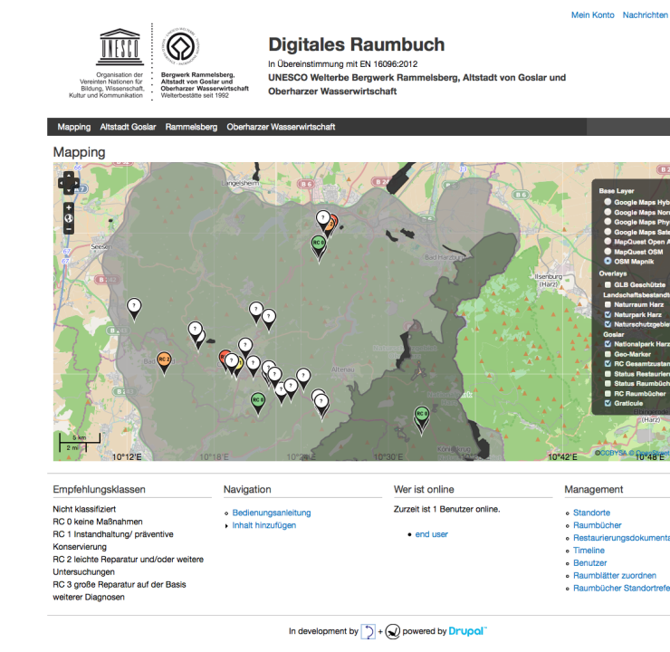Click the UNESCO logo in header
670x652 pixels.
point(120,45)
